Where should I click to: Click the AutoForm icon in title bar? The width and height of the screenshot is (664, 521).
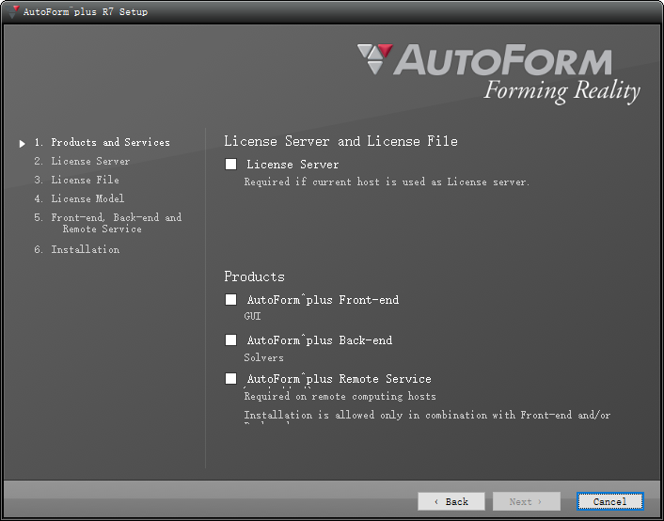click(x=13, y=12)
